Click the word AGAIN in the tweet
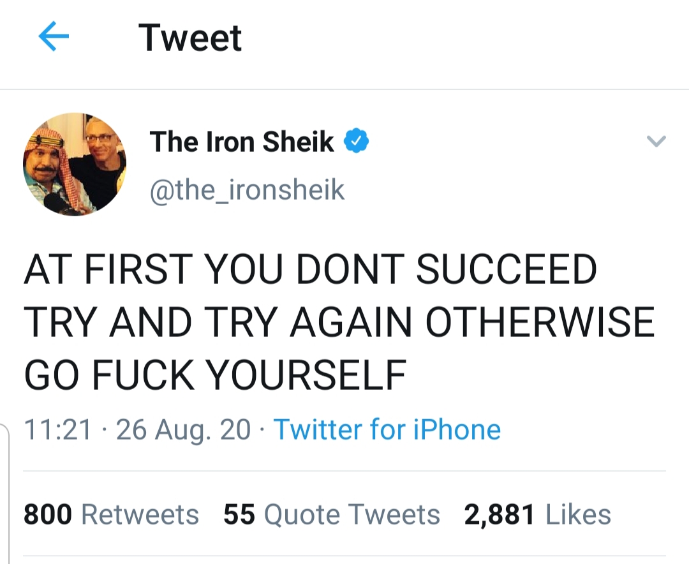The width and height of the screenshot is (689, 564). click(350, 322)
